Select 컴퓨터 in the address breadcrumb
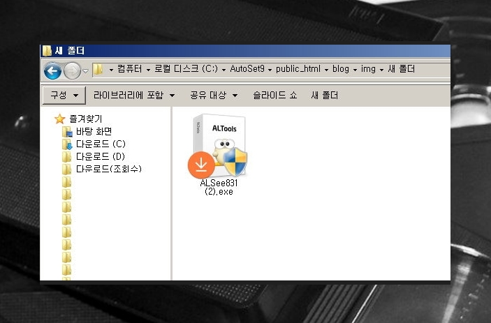Viewport: 491px width, 323px height. (x=130, y=69)
